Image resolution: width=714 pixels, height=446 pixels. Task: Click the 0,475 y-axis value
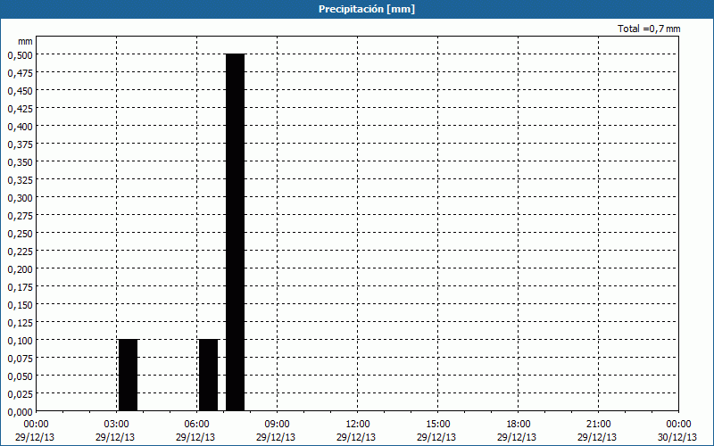(x=21, y=73)
